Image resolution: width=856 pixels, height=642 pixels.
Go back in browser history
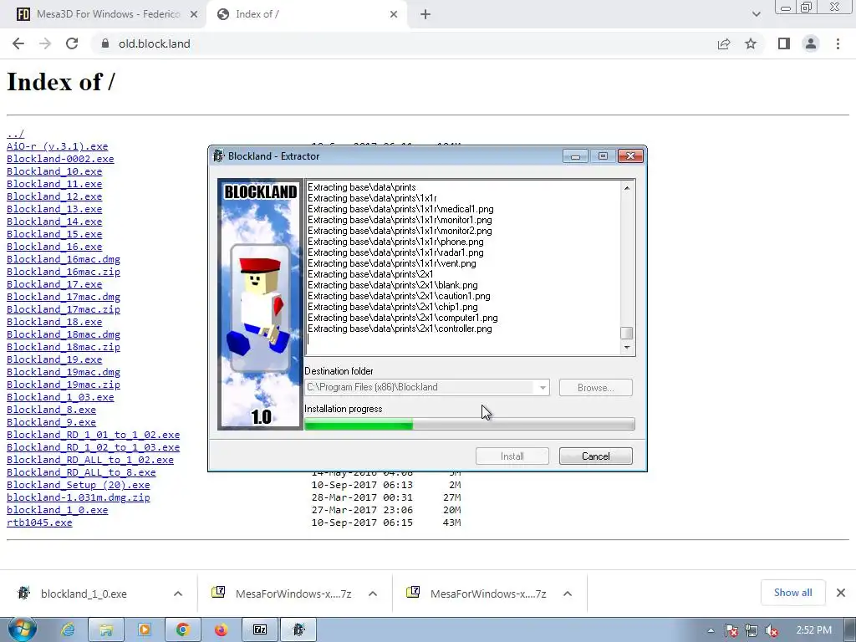click(x=18, y=43)
